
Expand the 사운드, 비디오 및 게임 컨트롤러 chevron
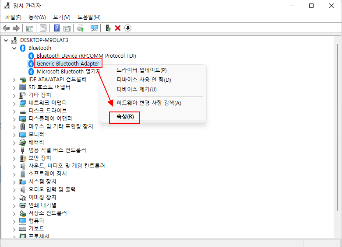pyautogui.click(x=14, y=167)
